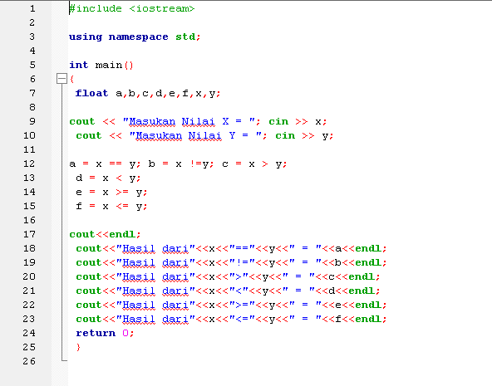Click line number 26 in the gutter

pos(29,361)
